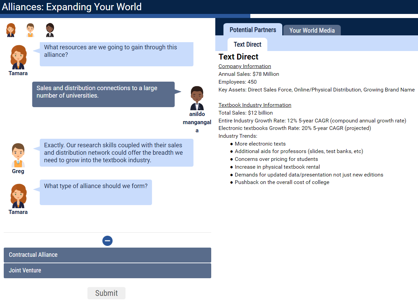
Task: Click Tamara's avatar beside alliance type question
Action: click(18, 196)
